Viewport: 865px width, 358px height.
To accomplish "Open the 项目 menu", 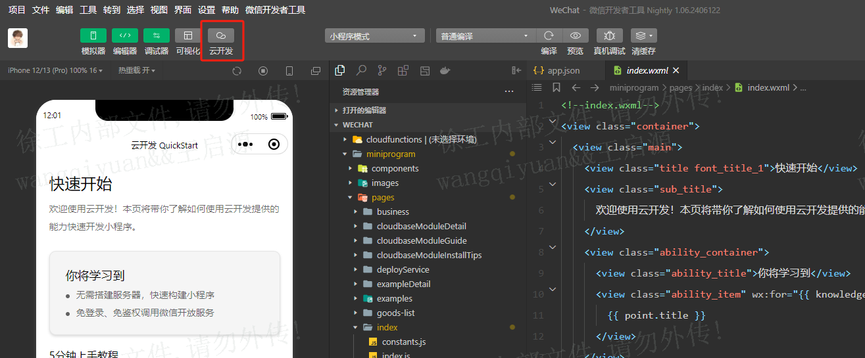I will [x=17, y=10].
